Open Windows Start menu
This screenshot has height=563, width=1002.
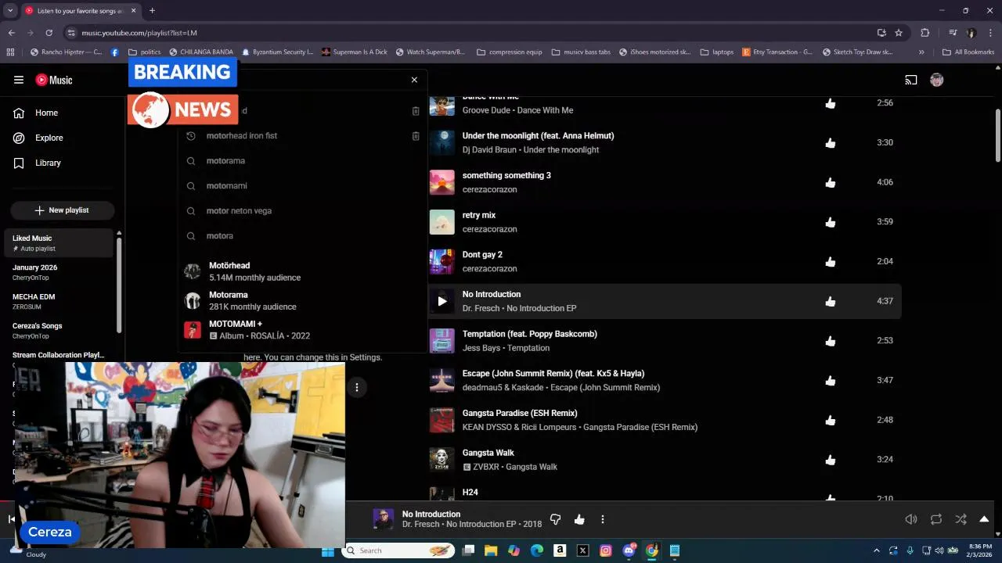click(x=327, y=550)
